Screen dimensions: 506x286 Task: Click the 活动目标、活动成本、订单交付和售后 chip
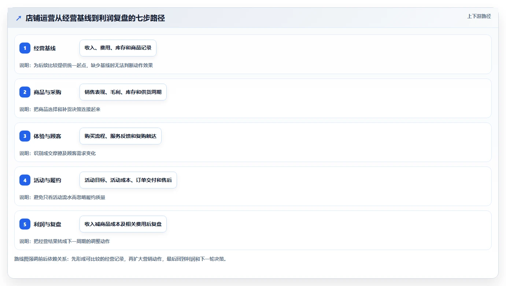point(128,180)
